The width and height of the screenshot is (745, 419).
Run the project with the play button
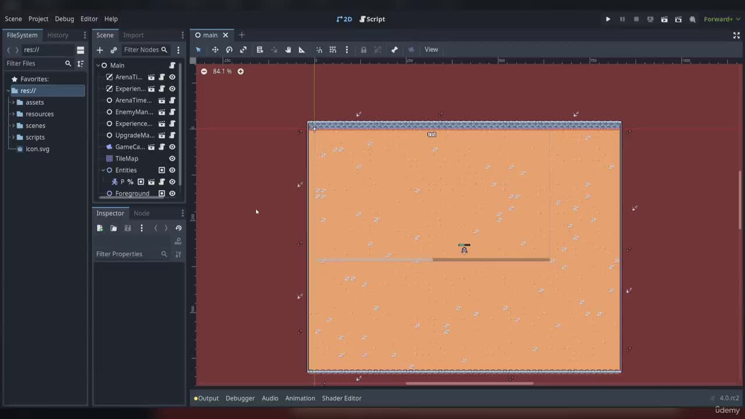tap(608, 19)
